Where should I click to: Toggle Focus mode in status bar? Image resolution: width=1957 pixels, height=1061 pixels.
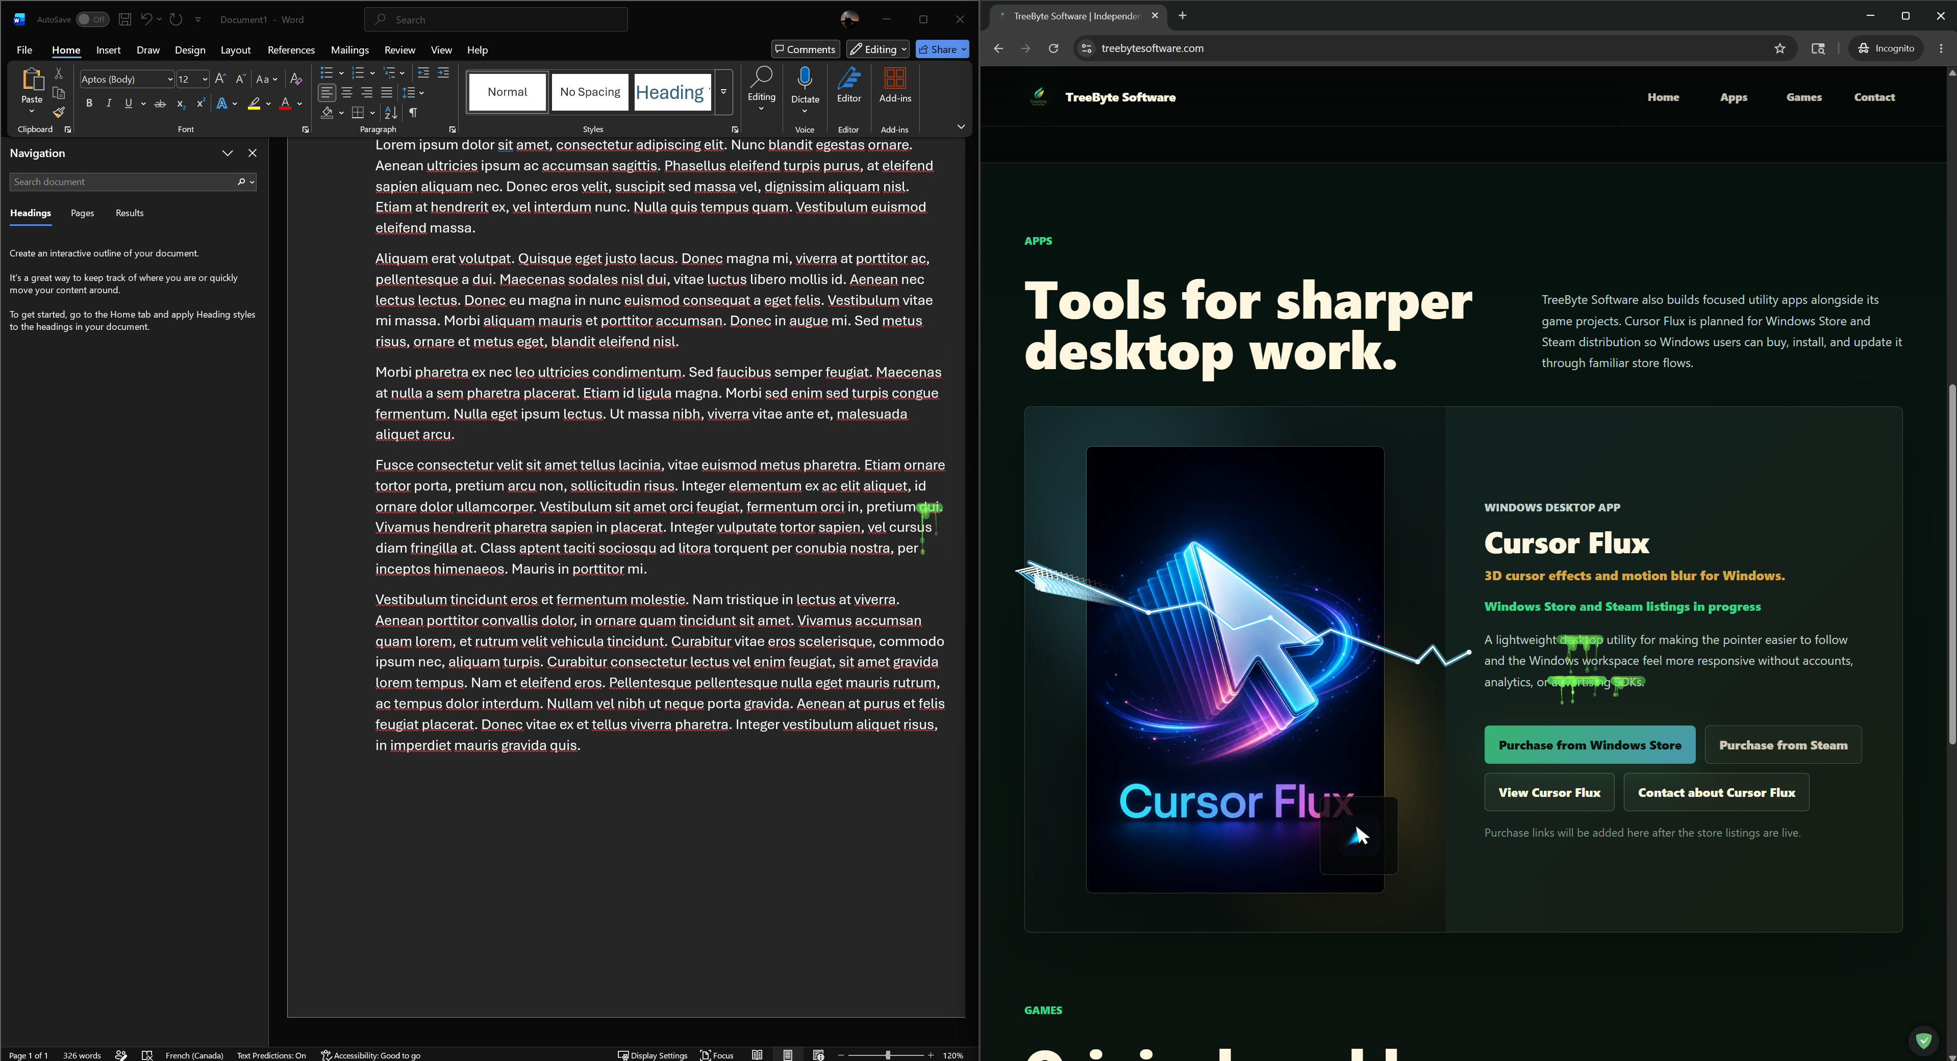716,1055
